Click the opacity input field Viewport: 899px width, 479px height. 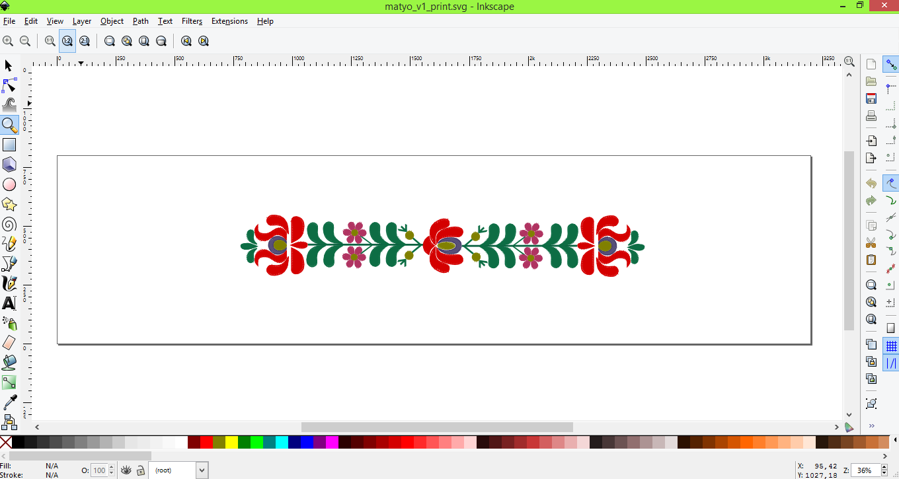pyautogui.click(x=99, y=470)
